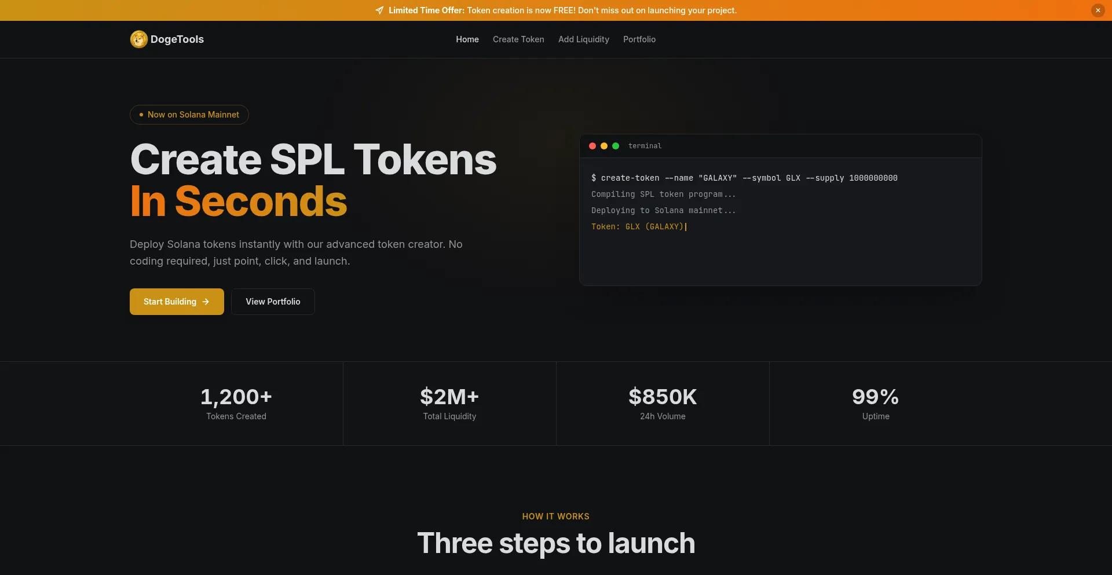Click the red terminal window dot
This screenshot has width=1112, height=575.
(592, 146)
